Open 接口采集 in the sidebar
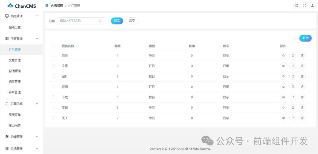Image resolution: width=318 pixels, height=154 pixels. point(15,125)
